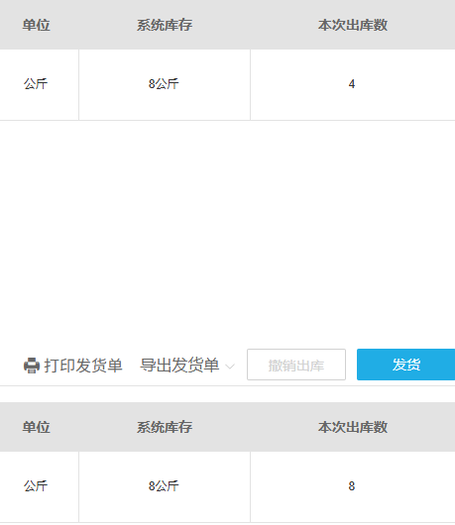Image resolution: width=455 pixels, height=525 pixels.
Task: Click the 撤销出库 button
Action: 296,365
